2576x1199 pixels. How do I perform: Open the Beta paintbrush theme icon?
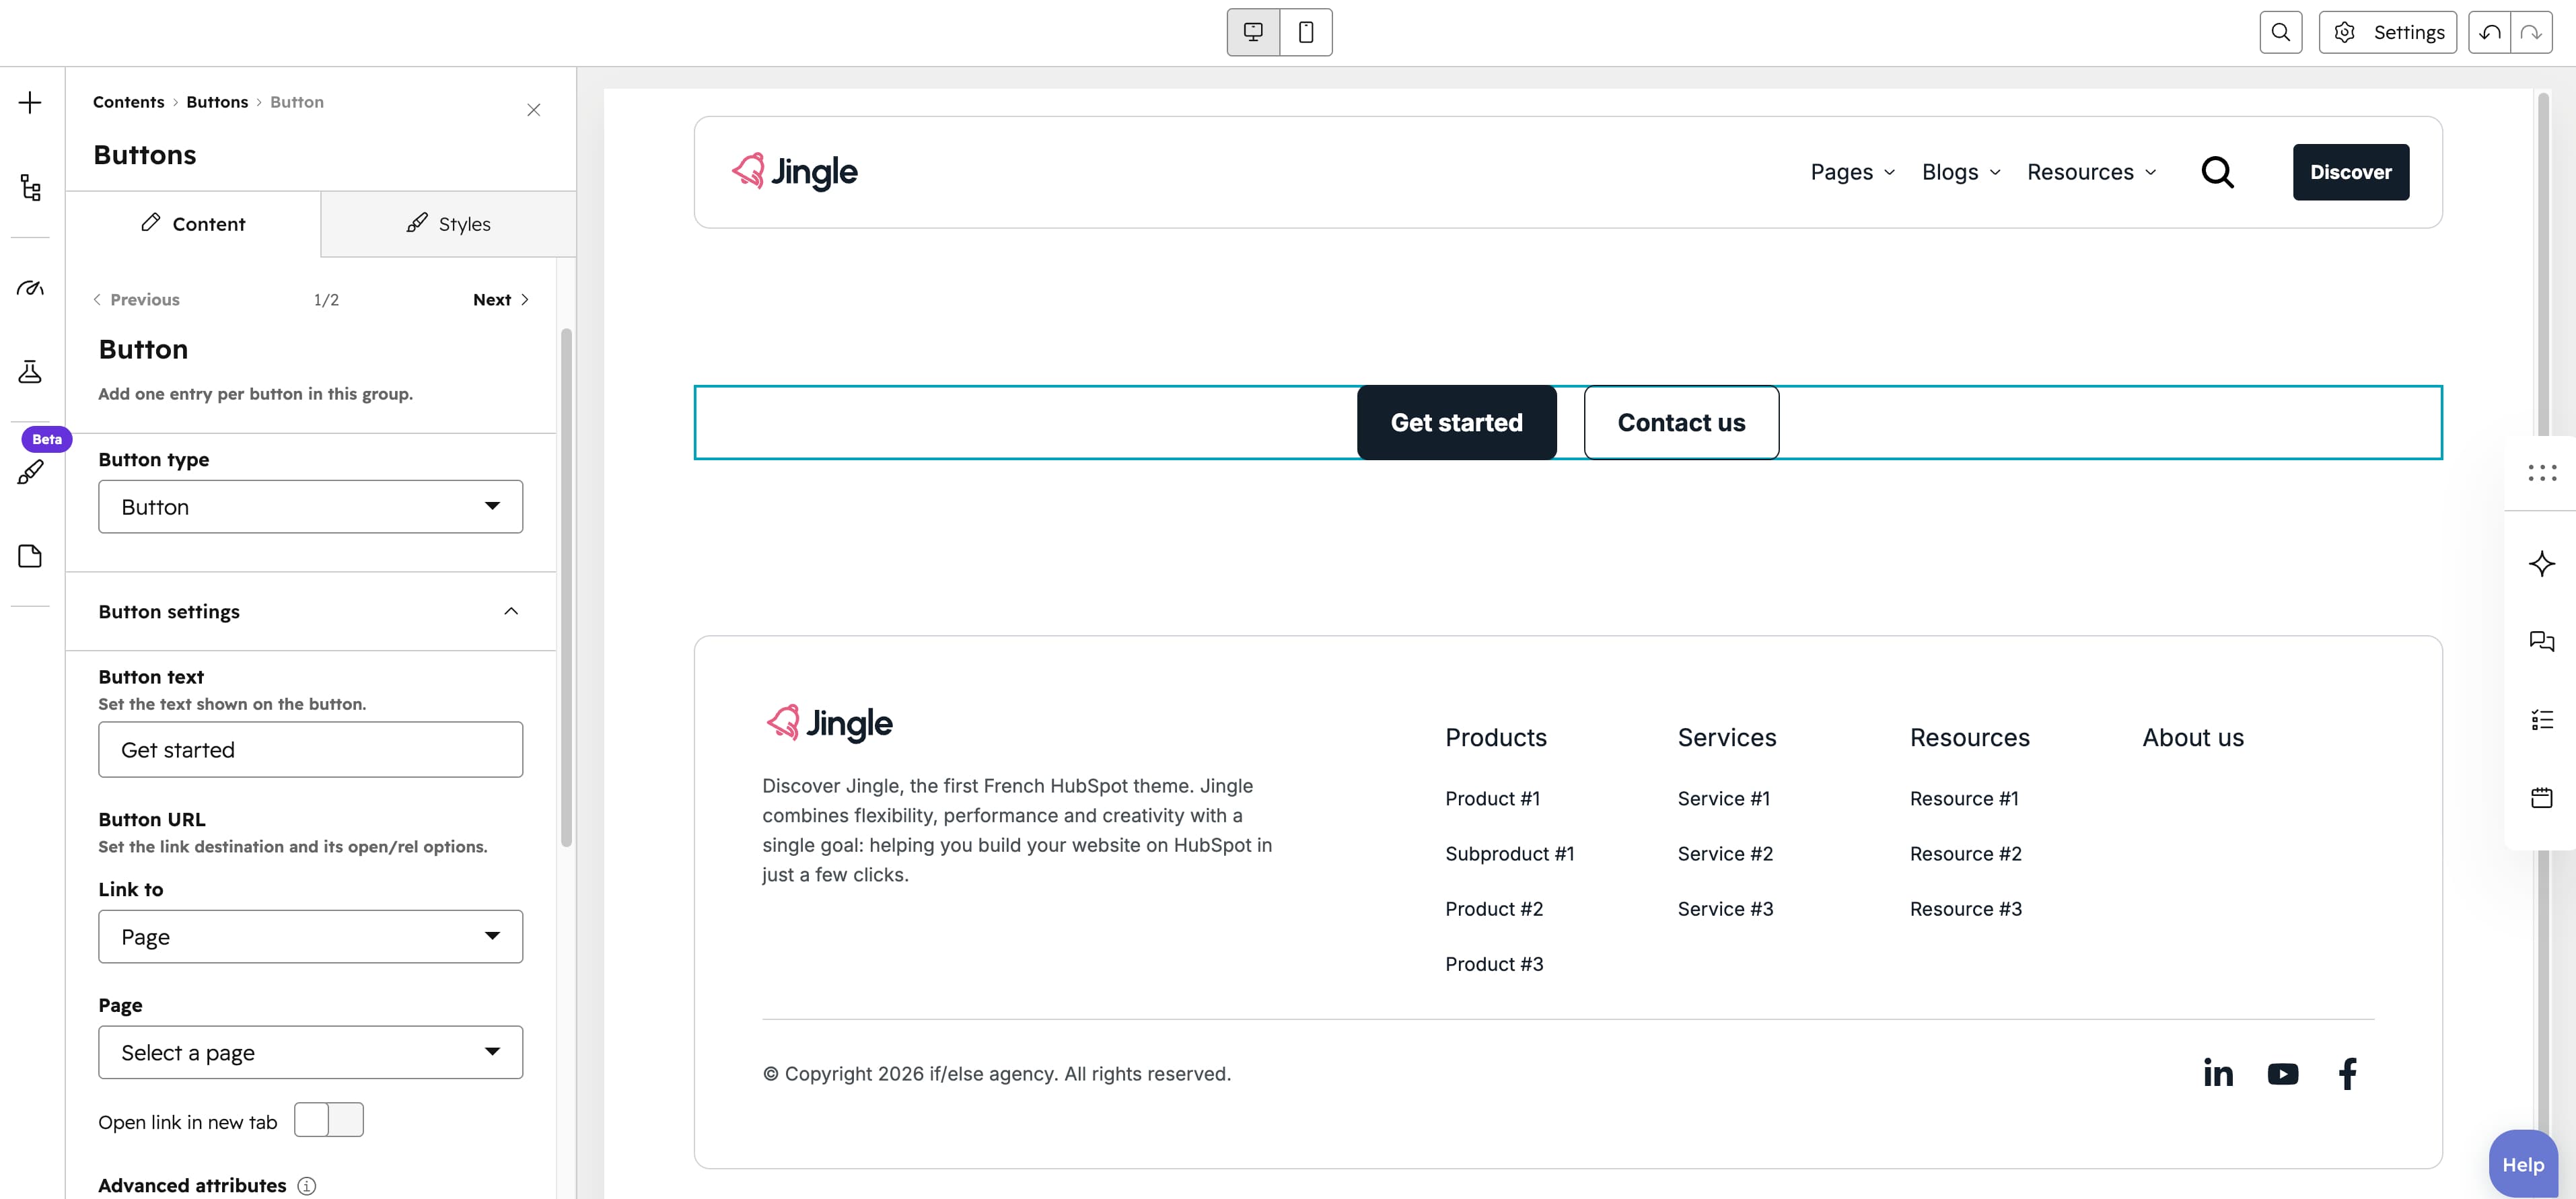tap(30, 471)
